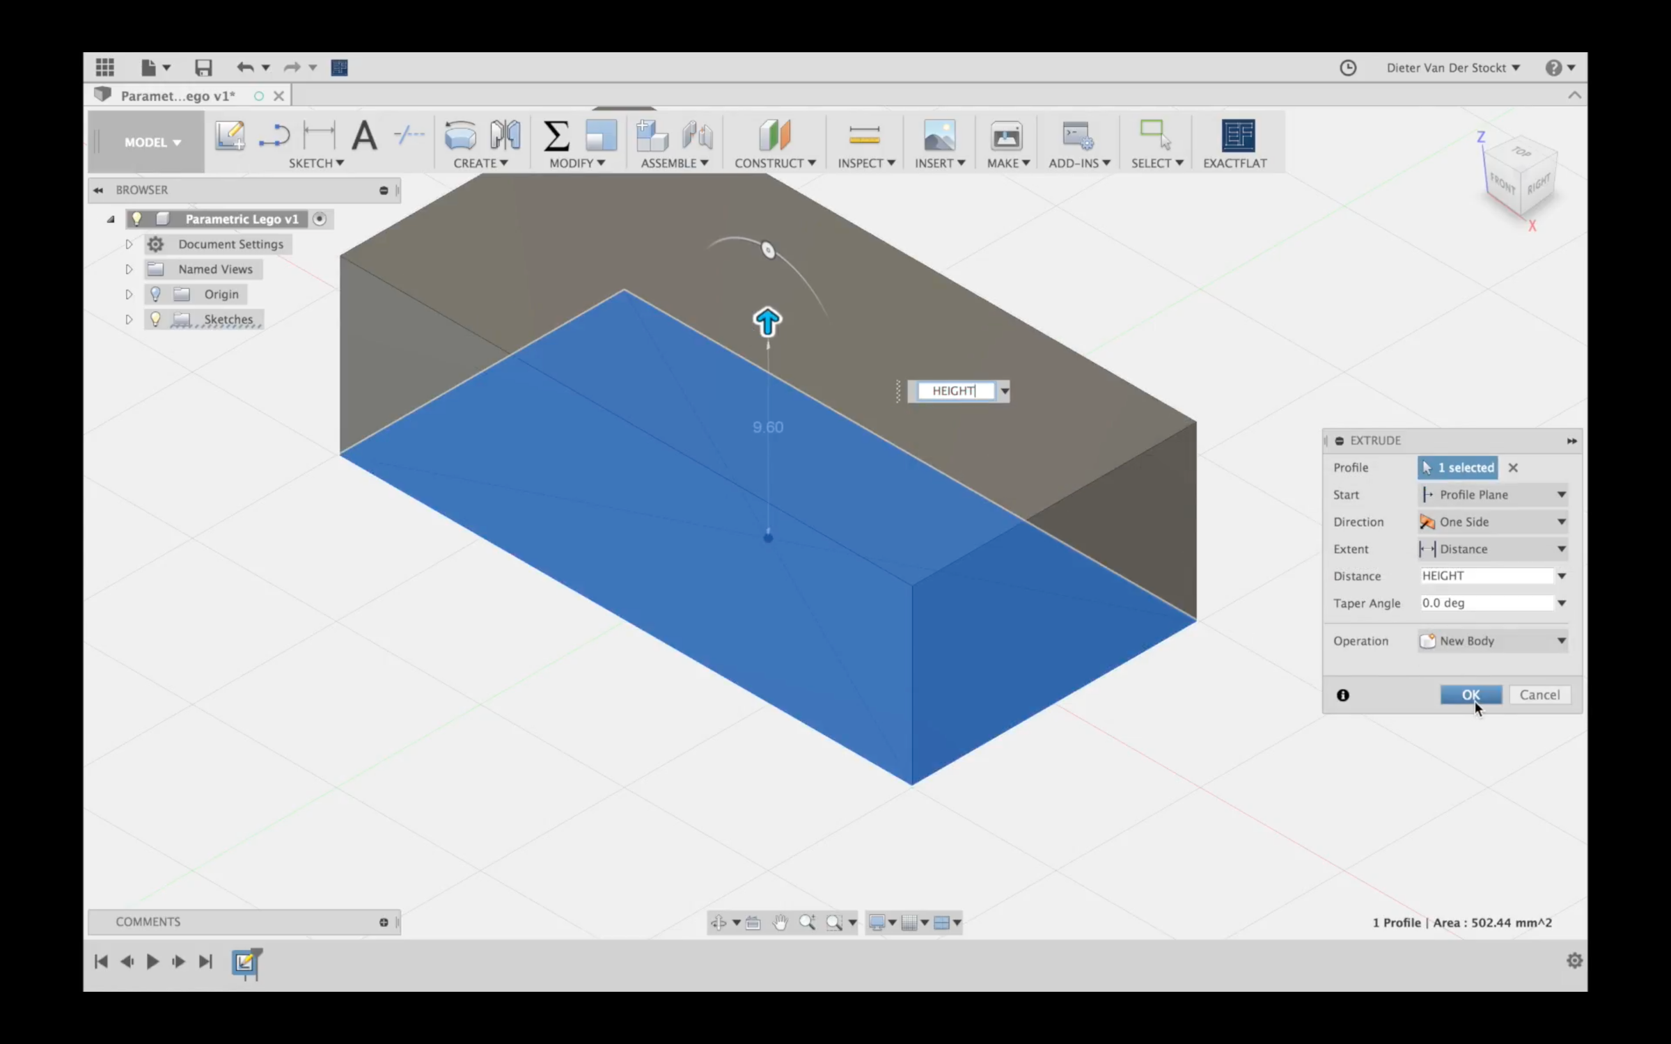Screen dimensions: 1671x1044
Task: Toggle Parametric Lego v1 visibility lightbulb
Action: tap(138, 219)
